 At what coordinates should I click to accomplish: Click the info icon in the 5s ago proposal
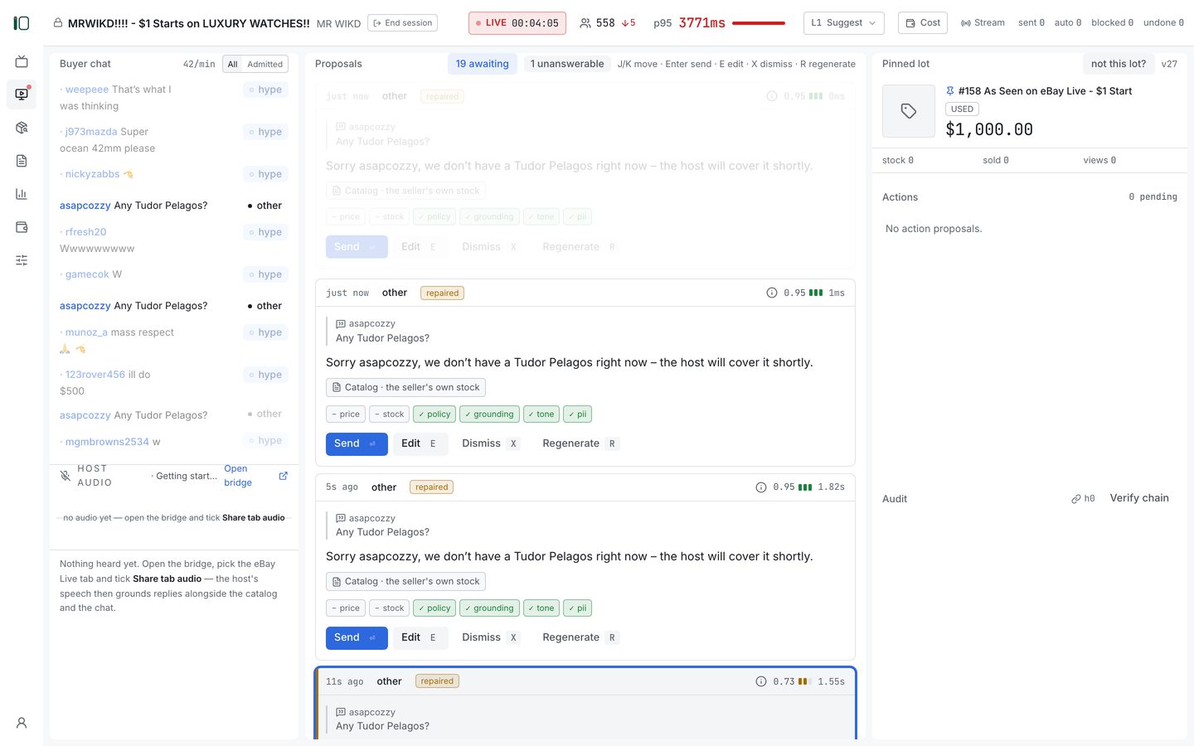click(761, 487)
